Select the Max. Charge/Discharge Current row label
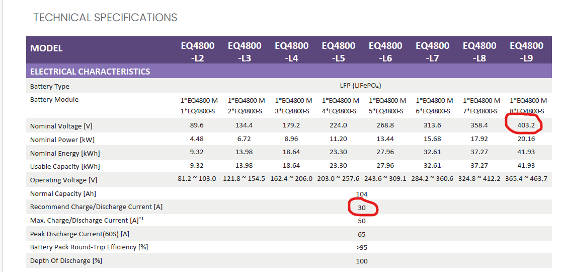This screenshot has height=272, width=561. click(x=84, y=220)
